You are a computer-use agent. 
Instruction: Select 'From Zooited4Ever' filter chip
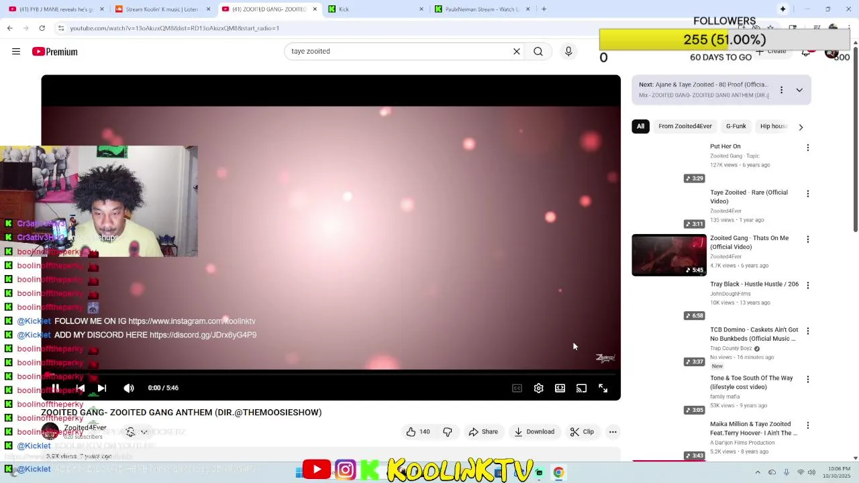click(x=685, y=126)
